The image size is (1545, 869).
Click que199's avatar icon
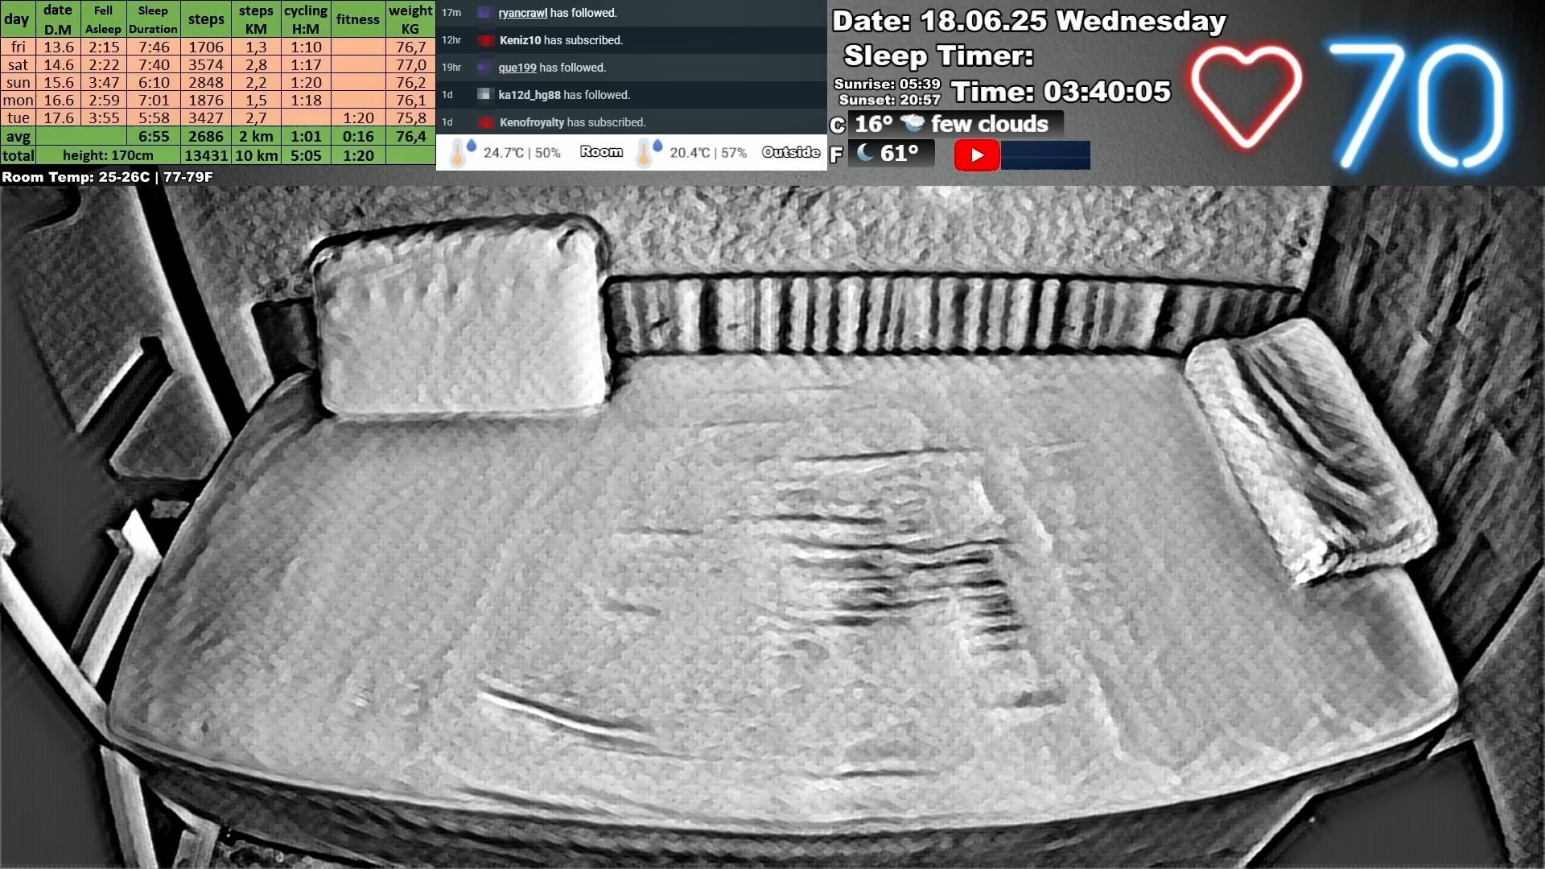484,68
